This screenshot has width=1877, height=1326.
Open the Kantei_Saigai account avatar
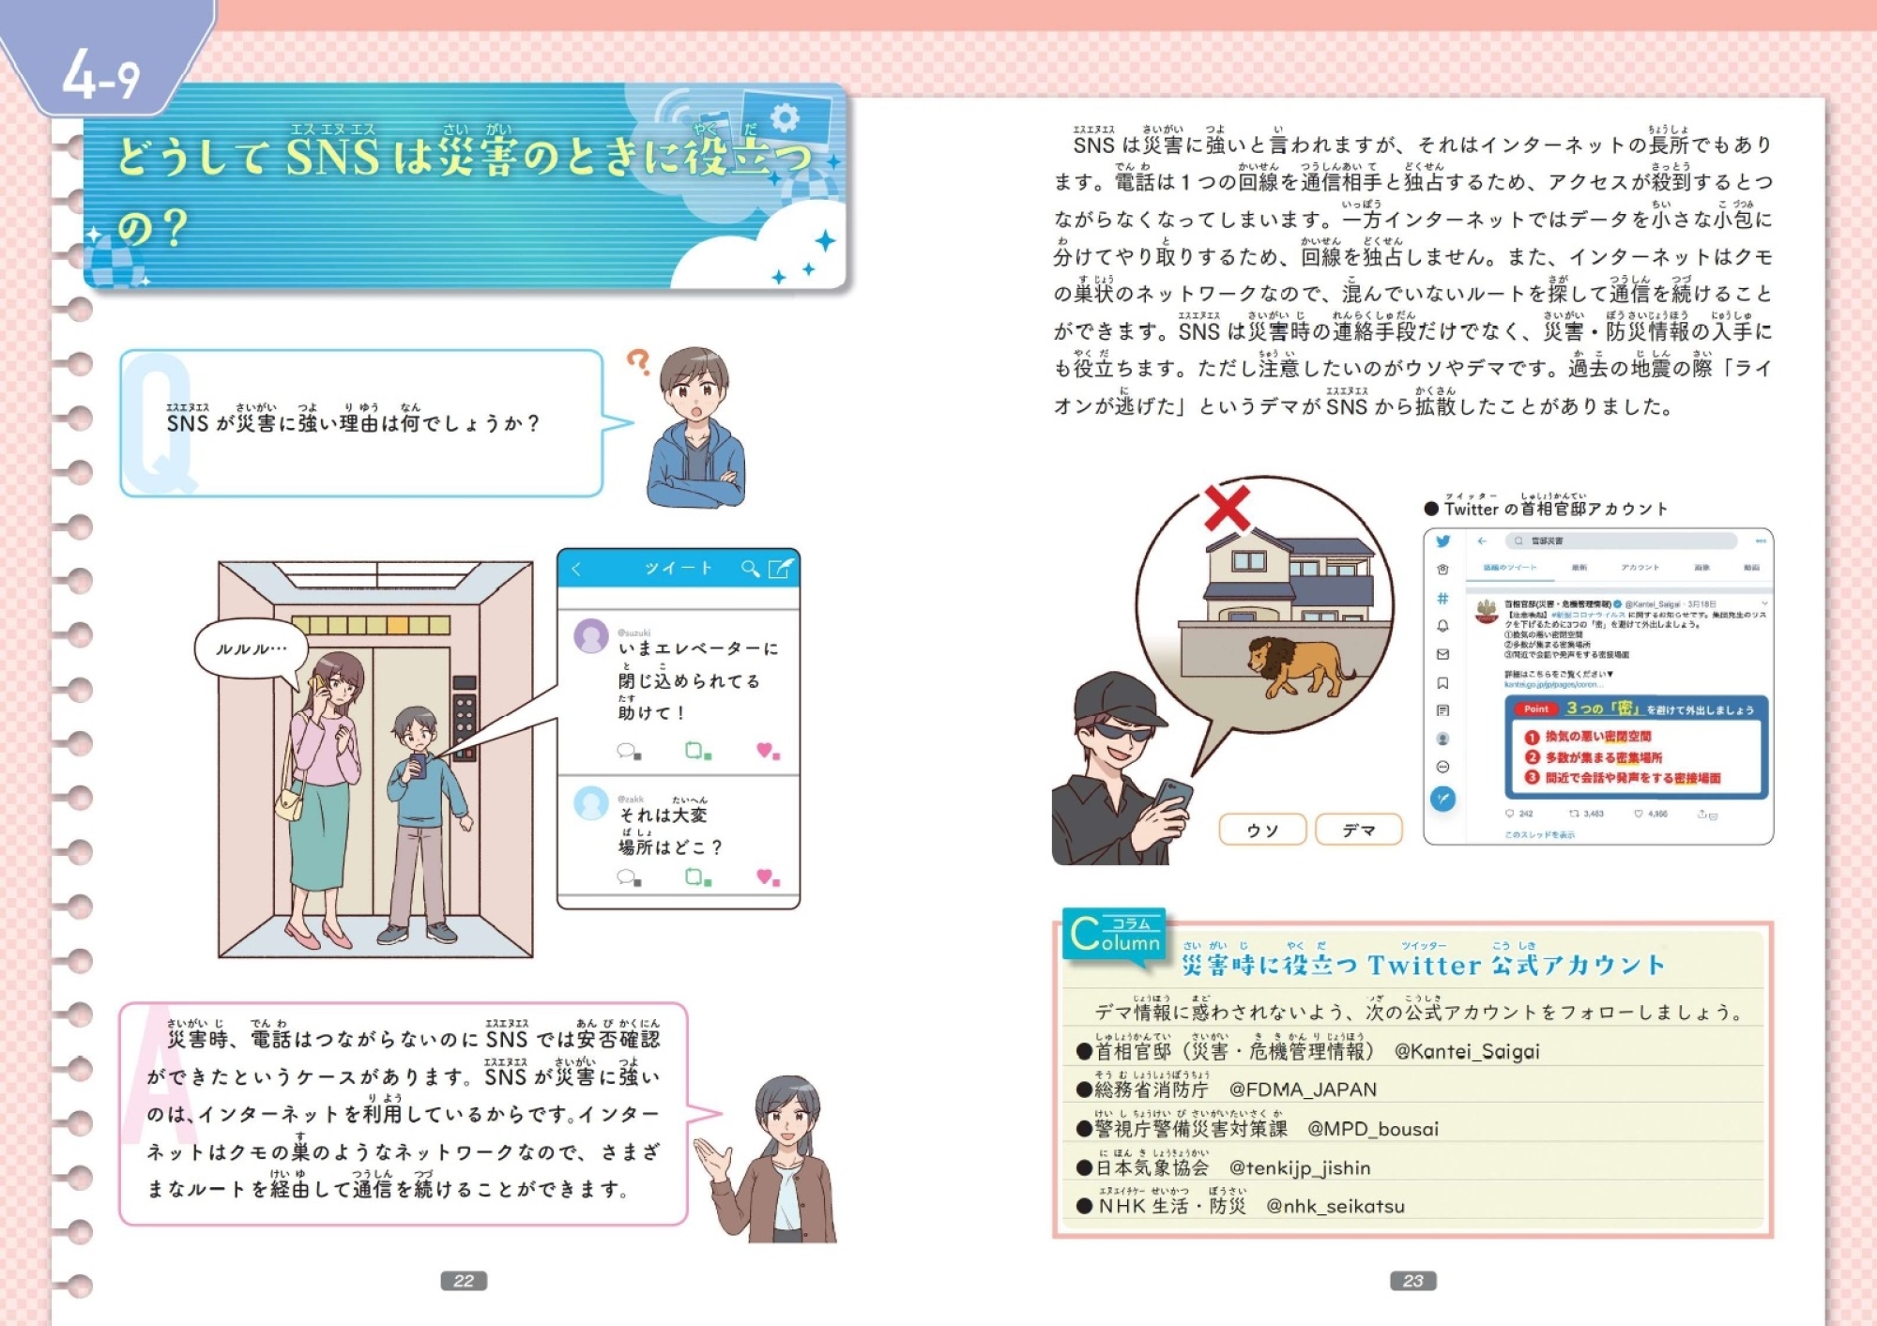point(1486,612)
